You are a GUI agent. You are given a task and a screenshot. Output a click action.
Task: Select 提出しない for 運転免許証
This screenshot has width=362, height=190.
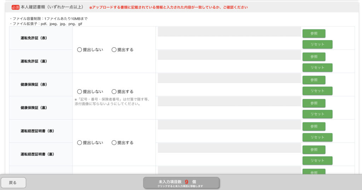click(x=80, y=50)
